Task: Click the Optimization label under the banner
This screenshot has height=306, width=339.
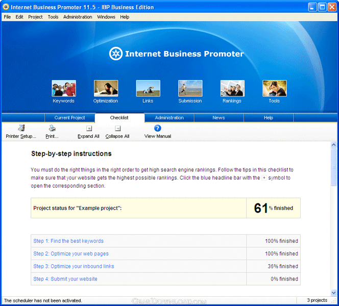Action: click(106, 101)
